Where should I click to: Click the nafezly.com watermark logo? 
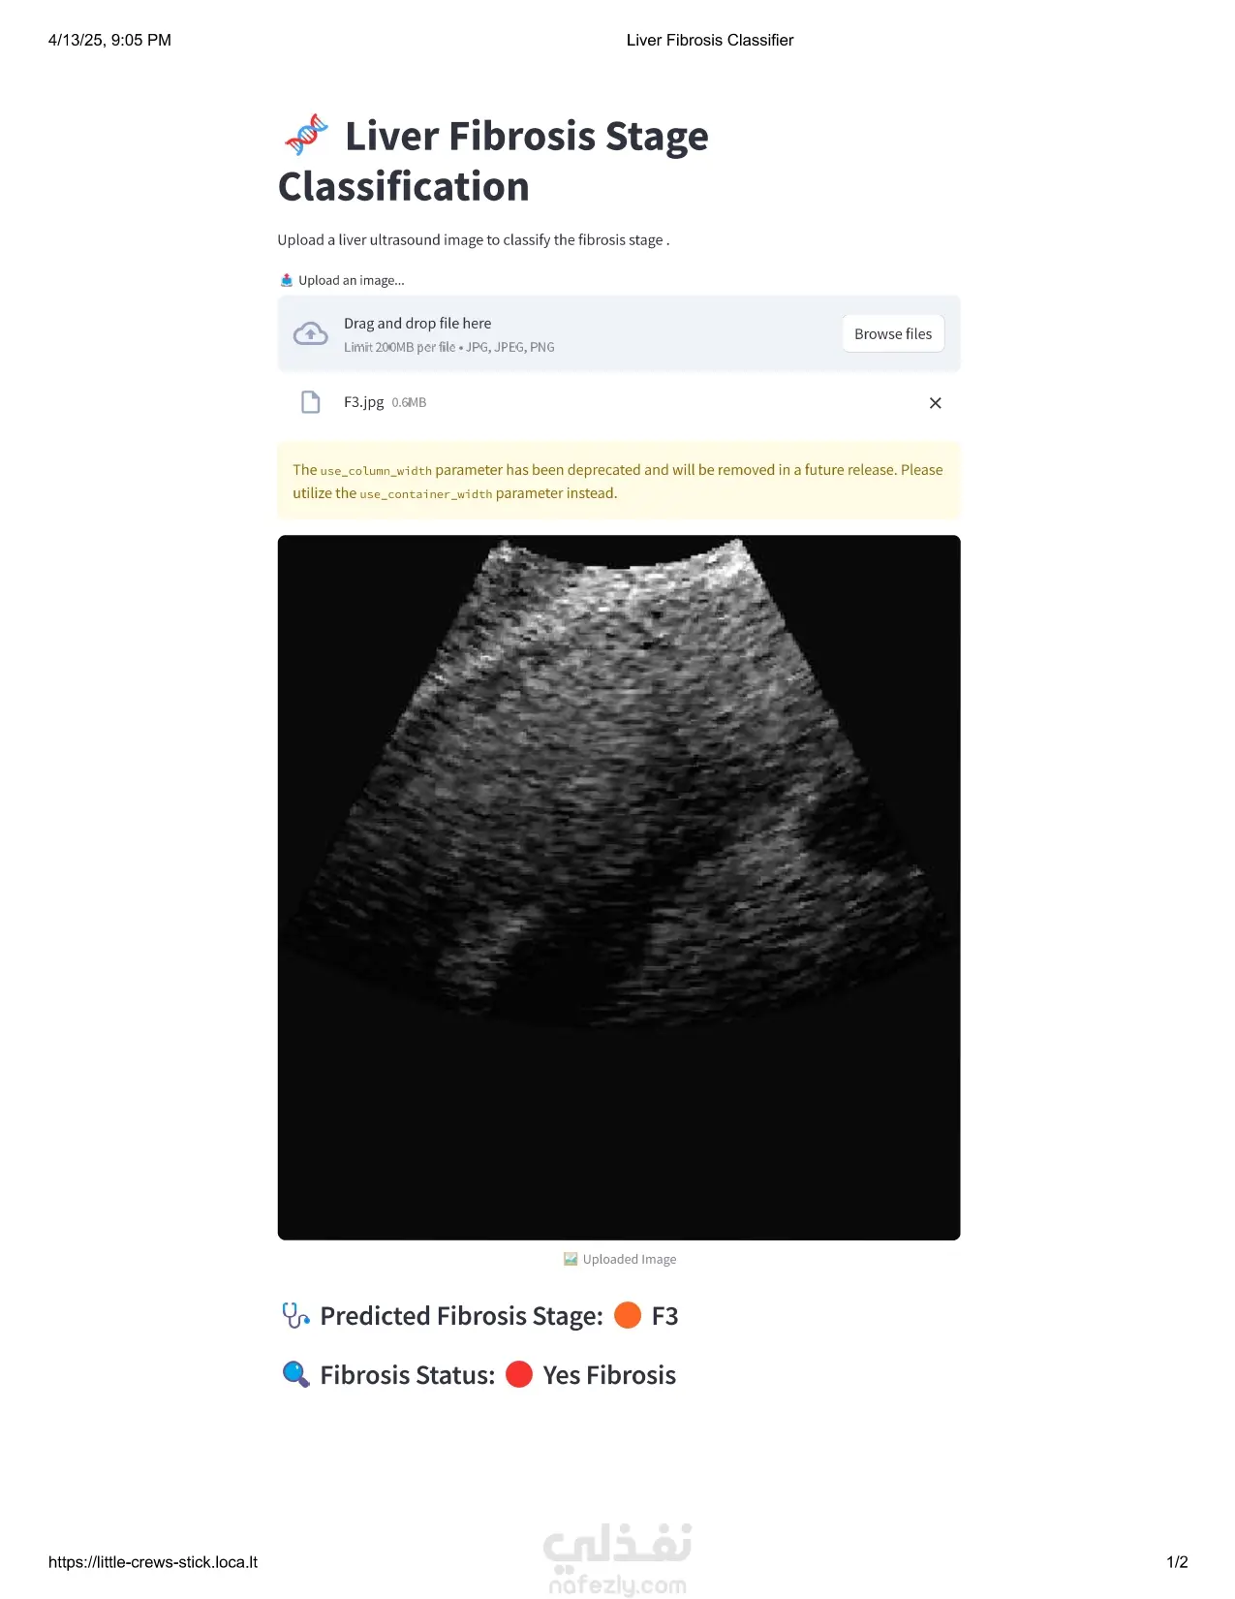[x=618, y=1559]
